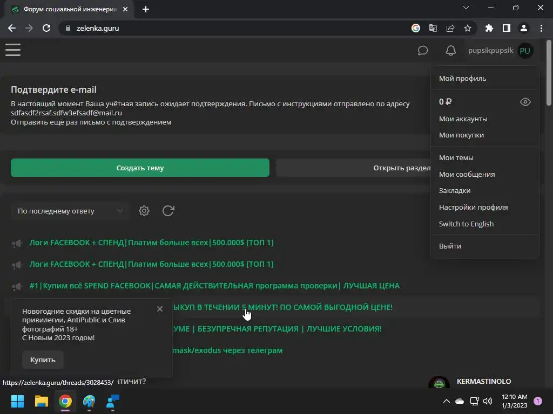
Task: Open the conversations chat bubble icon
Action: coord(422,51)
